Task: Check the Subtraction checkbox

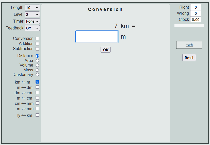Action: point(37,49)
